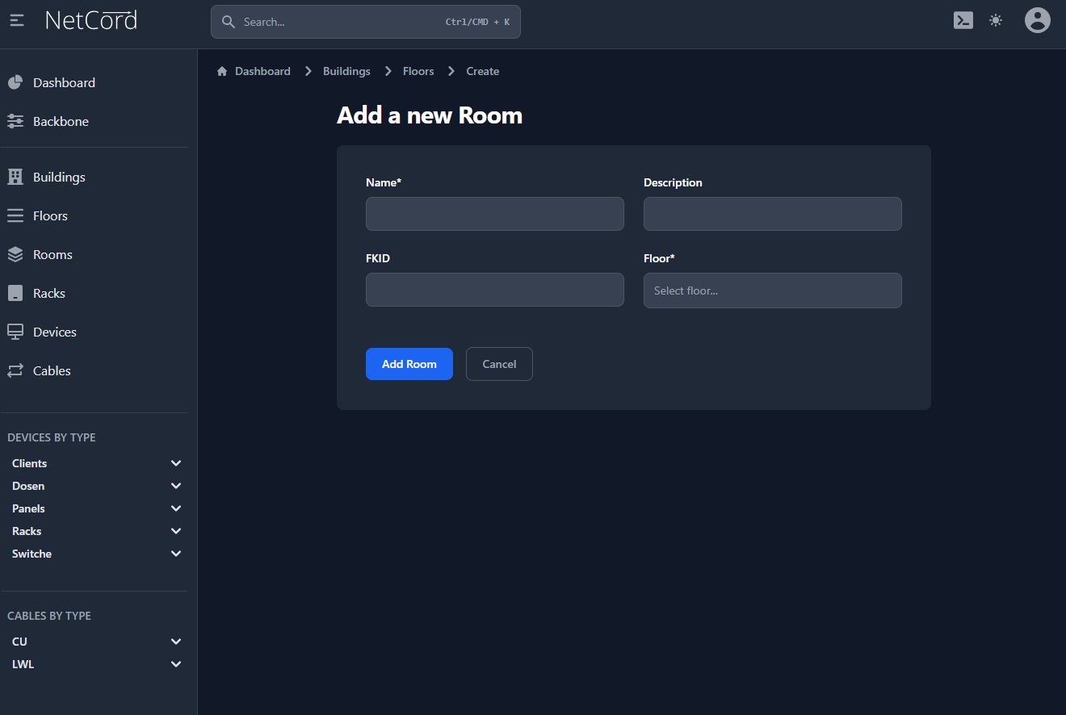Click the Cables arrows icon in sidebar
The image size is (1066, 715).
point(15,370)
